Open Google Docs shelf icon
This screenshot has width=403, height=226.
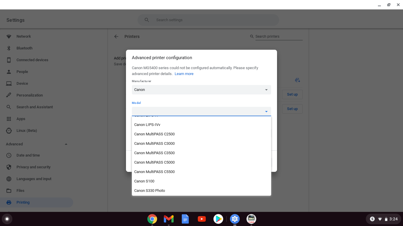pyautogui.click(x=185, y=219)
